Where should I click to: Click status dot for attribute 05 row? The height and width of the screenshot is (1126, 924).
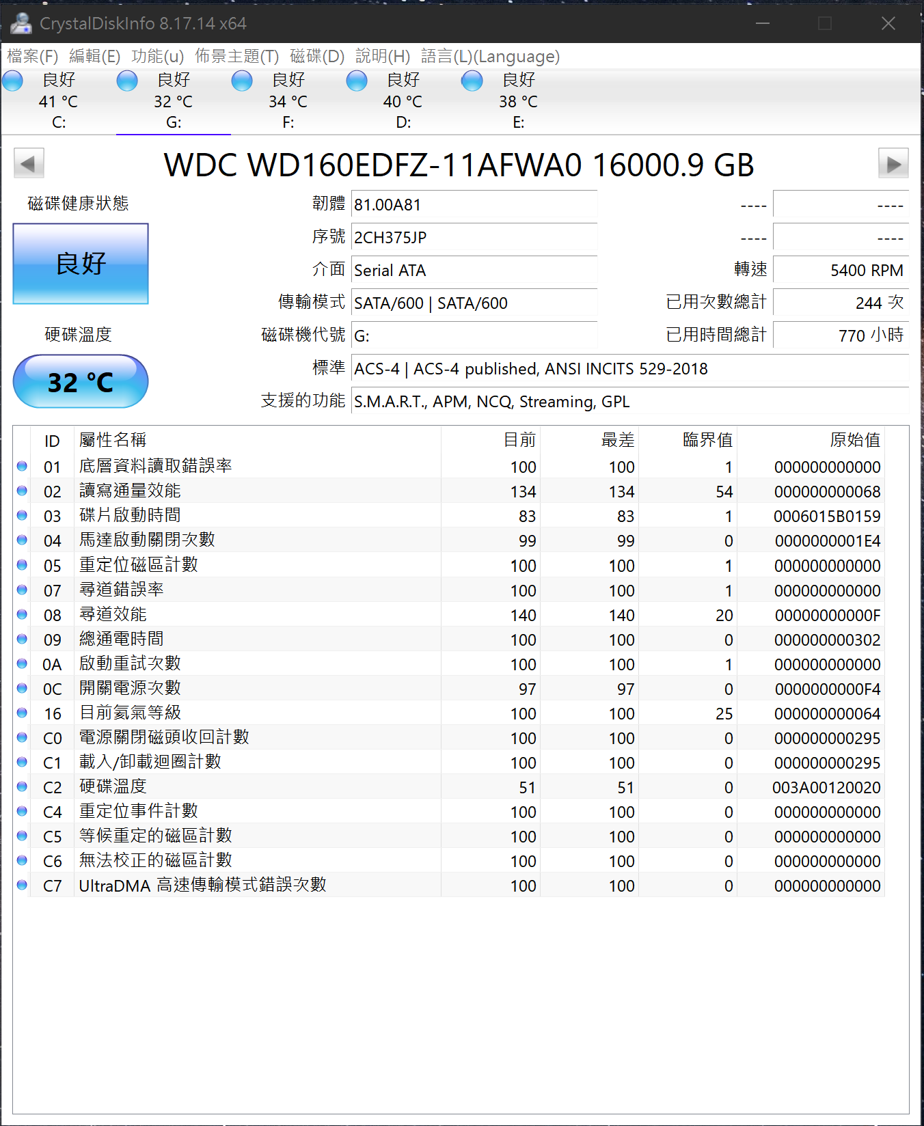(22, 565)
